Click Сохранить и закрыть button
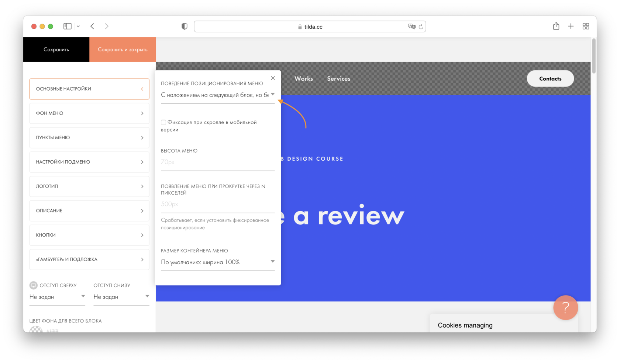This screenshot has width=620, height=363. click(x=123, y=49)
